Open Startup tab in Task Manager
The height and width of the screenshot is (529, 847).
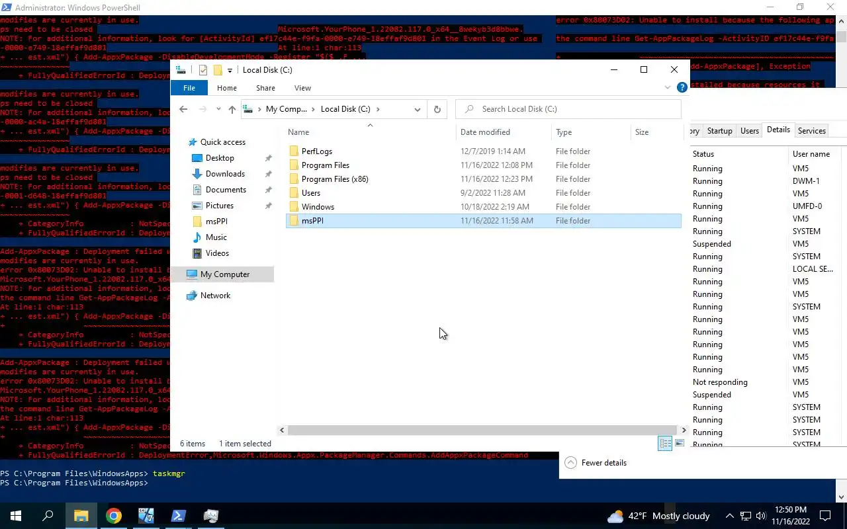(x=719, y=131)
